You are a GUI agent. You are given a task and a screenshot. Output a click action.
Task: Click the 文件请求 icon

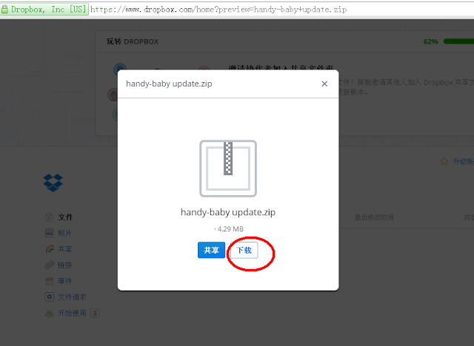(x=50, y=296)
